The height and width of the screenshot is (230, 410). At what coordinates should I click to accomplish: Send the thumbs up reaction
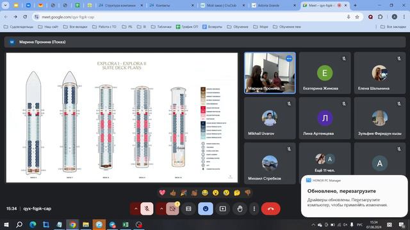[173, 193]
